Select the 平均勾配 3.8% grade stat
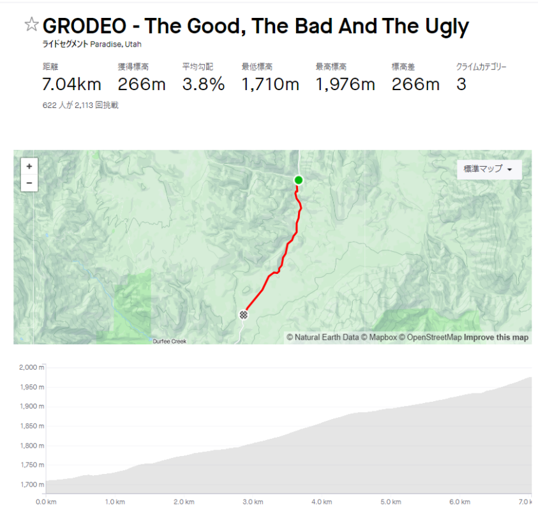 [x=203, y=83]
